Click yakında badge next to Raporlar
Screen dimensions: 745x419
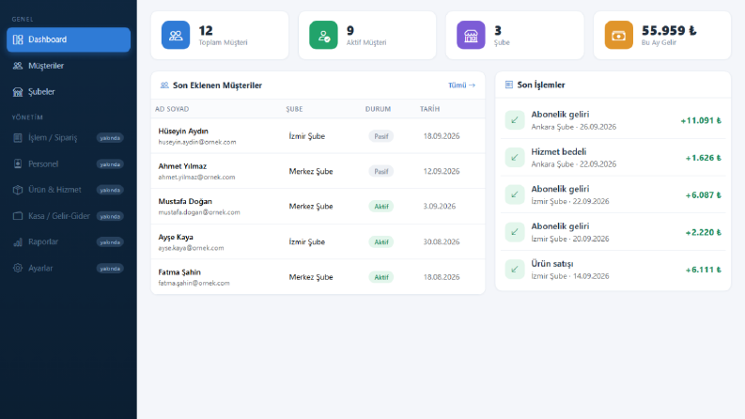coord(110,241)
